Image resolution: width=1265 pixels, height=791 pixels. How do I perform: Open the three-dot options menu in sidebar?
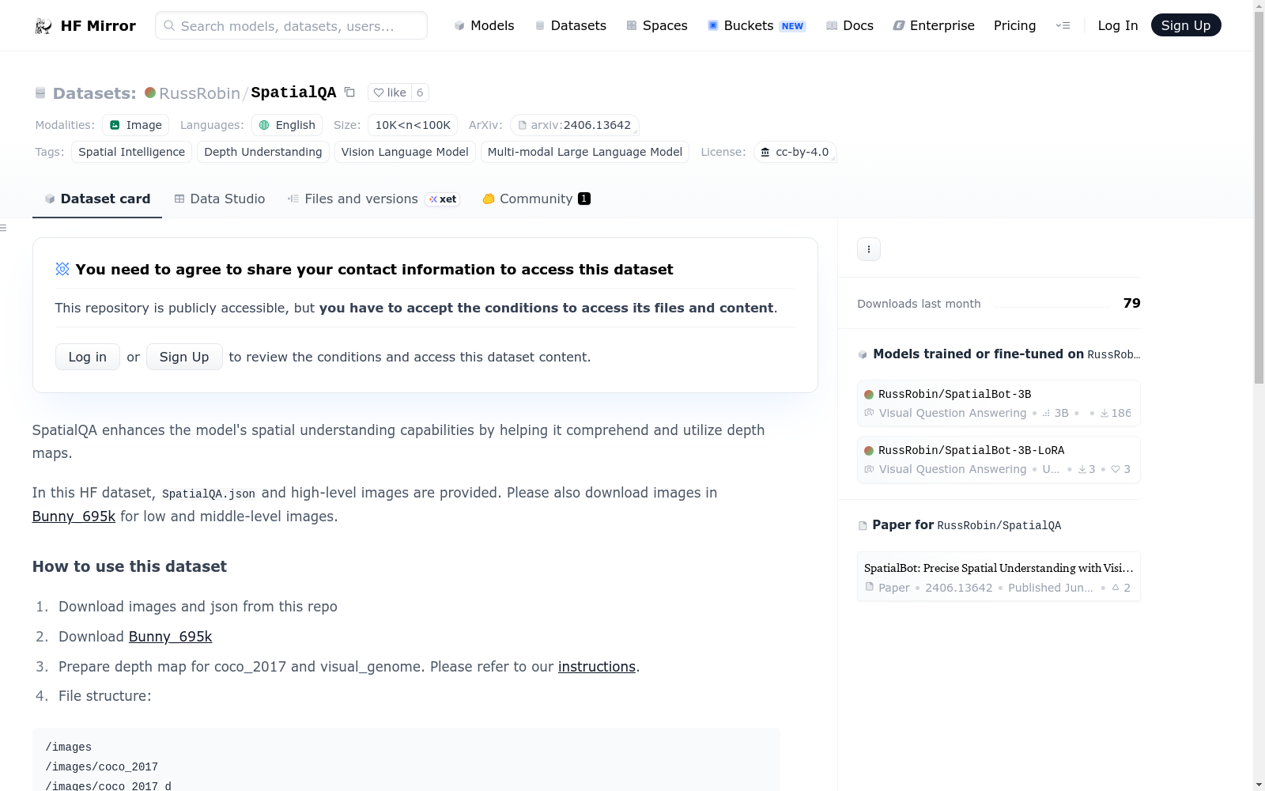(x=869, y=249)
